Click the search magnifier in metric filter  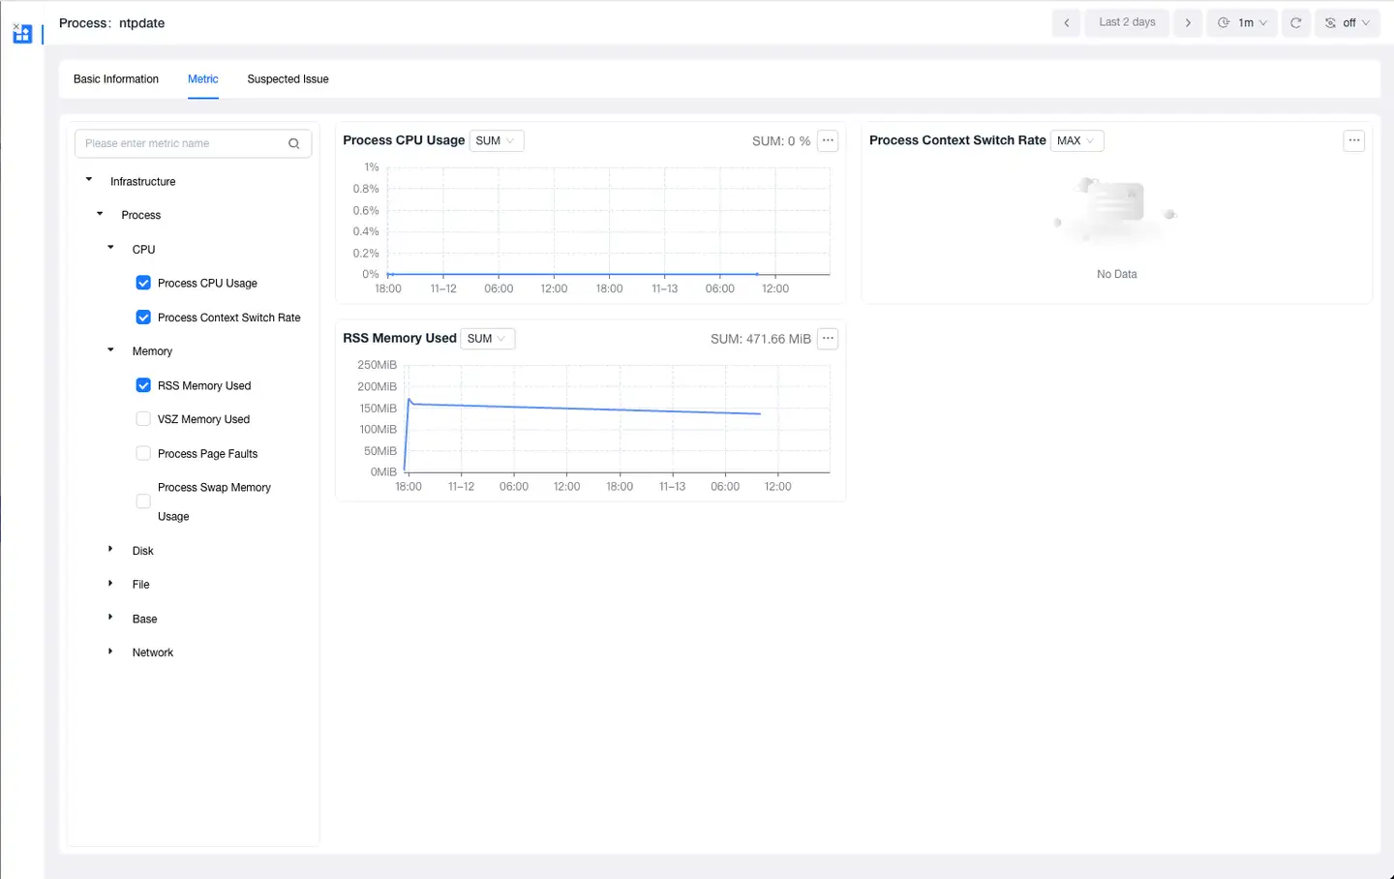click(x=294, y=143)
